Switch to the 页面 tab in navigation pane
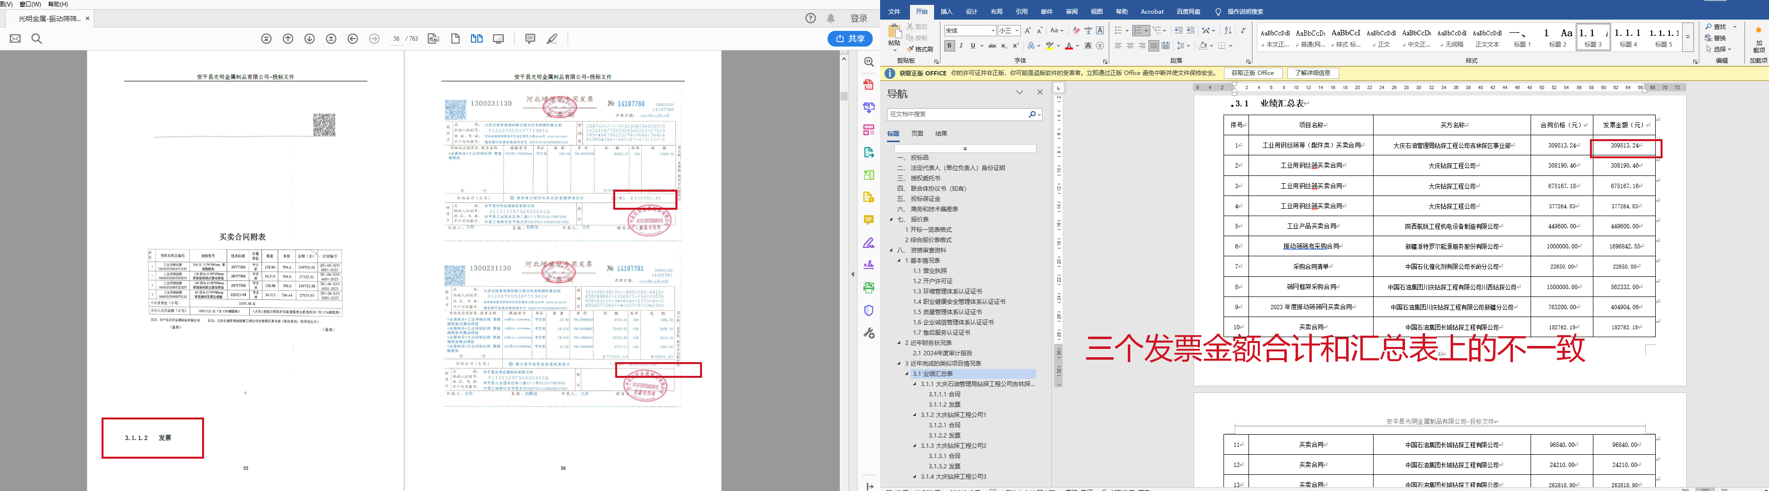This screenshot has height=491, width=1769. (x=917, y=134)
